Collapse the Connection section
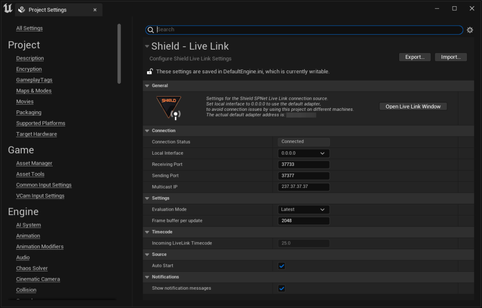This screenshot has height=308, width=482. coord(147,131)
